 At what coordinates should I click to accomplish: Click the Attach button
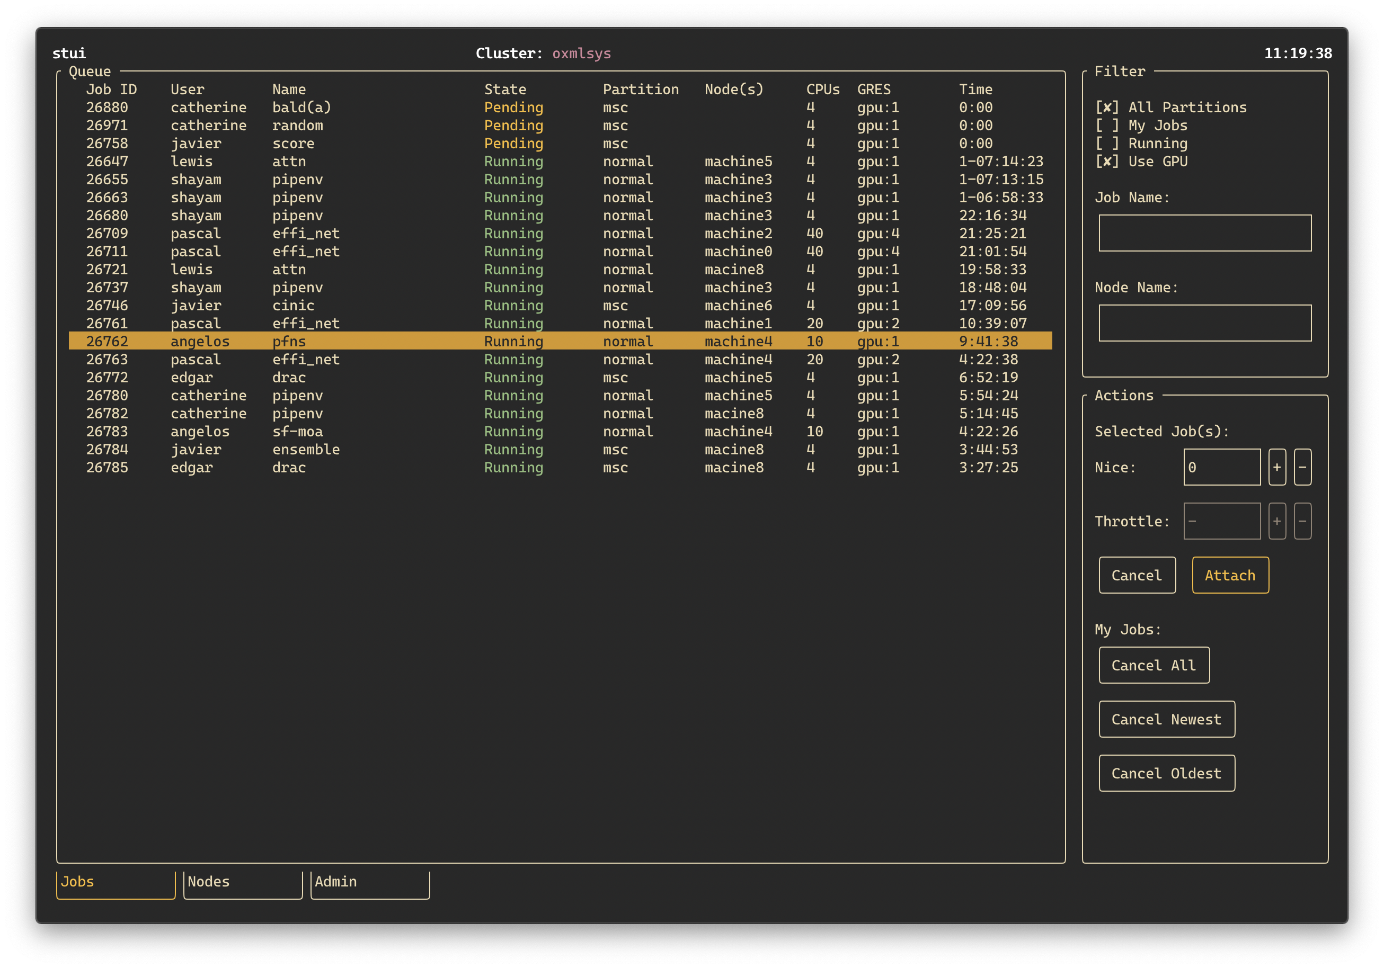(x=1230, y=575)
